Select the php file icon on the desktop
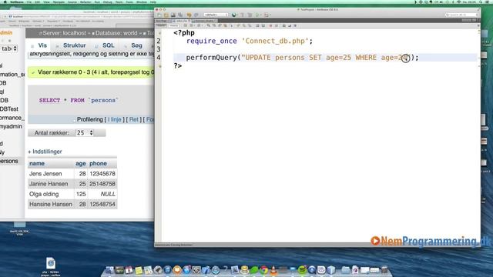This screenshot has width=493, height=277. (50, 267)
